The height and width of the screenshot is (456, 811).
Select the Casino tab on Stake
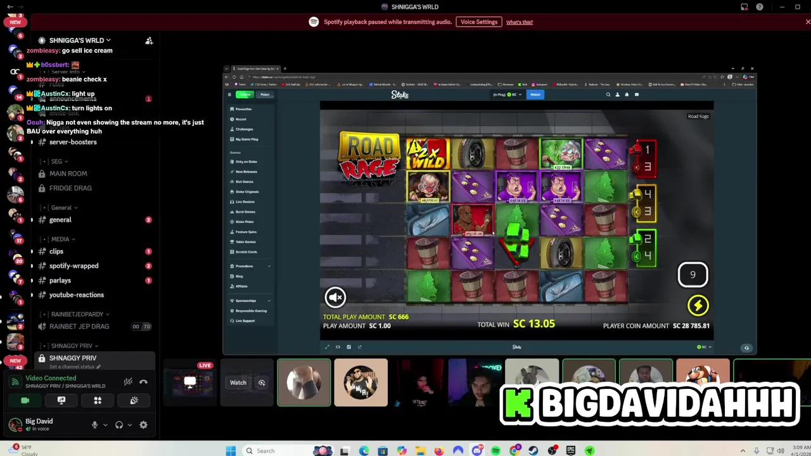coord(245,94)
